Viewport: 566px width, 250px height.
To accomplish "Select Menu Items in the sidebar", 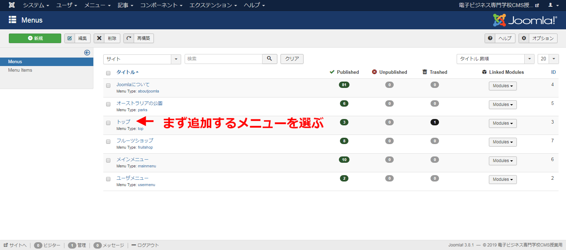I will click(20, 70).
